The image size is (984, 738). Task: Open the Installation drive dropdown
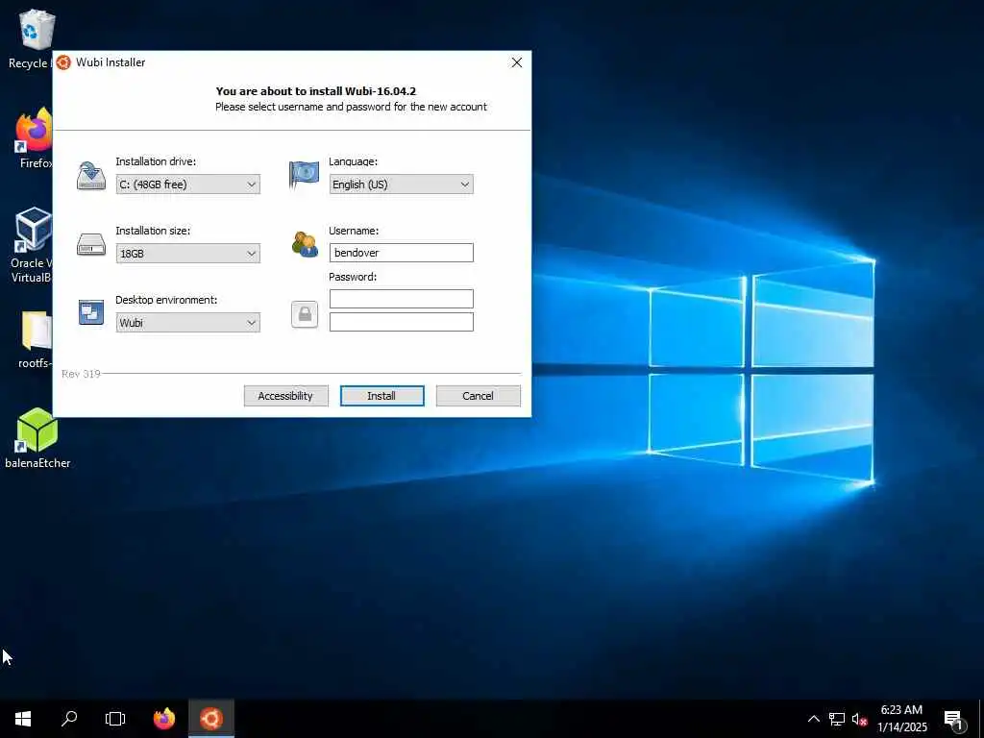tap(187, 184)
